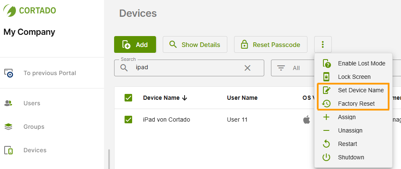
Task: Click the Shutdown power icon
Action: tap(327, 157)
